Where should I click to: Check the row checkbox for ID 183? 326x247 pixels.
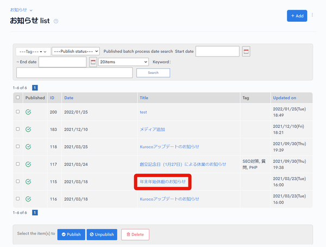(18, 129)
